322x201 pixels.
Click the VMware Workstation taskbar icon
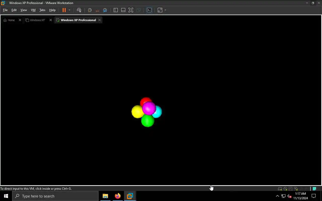[130, 196]
